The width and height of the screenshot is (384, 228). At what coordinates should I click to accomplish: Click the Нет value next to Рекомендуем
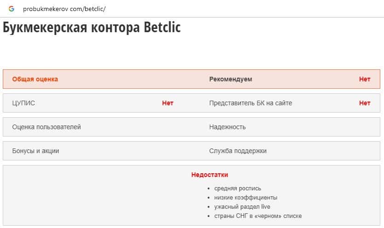tap(365, 79)
